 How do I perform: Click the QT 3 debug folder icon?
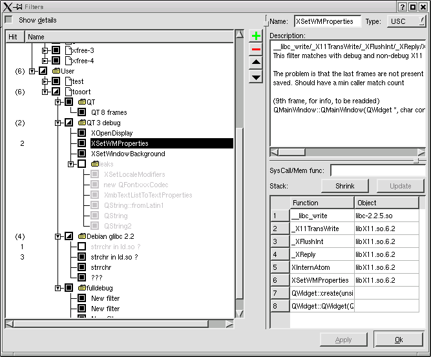82,123
